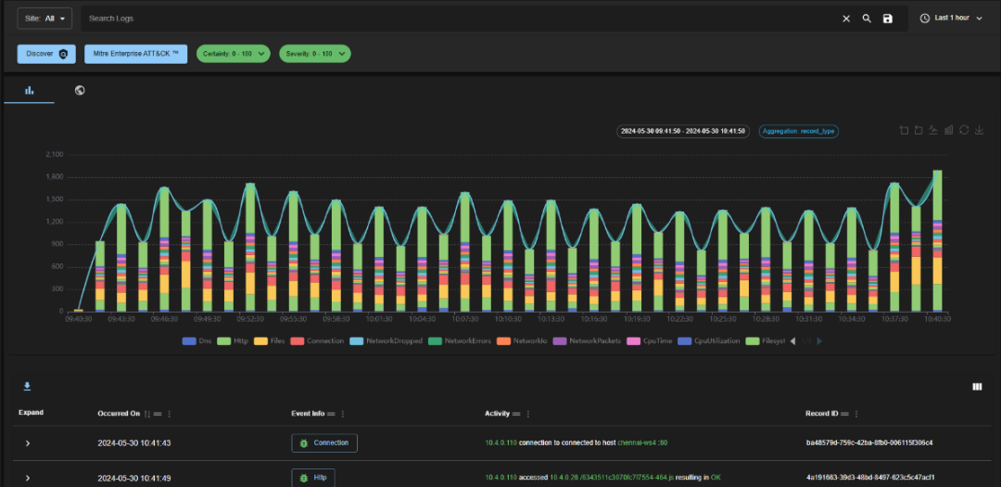The height and width of the screenshot is (487, 1001).
Task: Open the Certainty range dropdown
Action: (x=233, y=55)
